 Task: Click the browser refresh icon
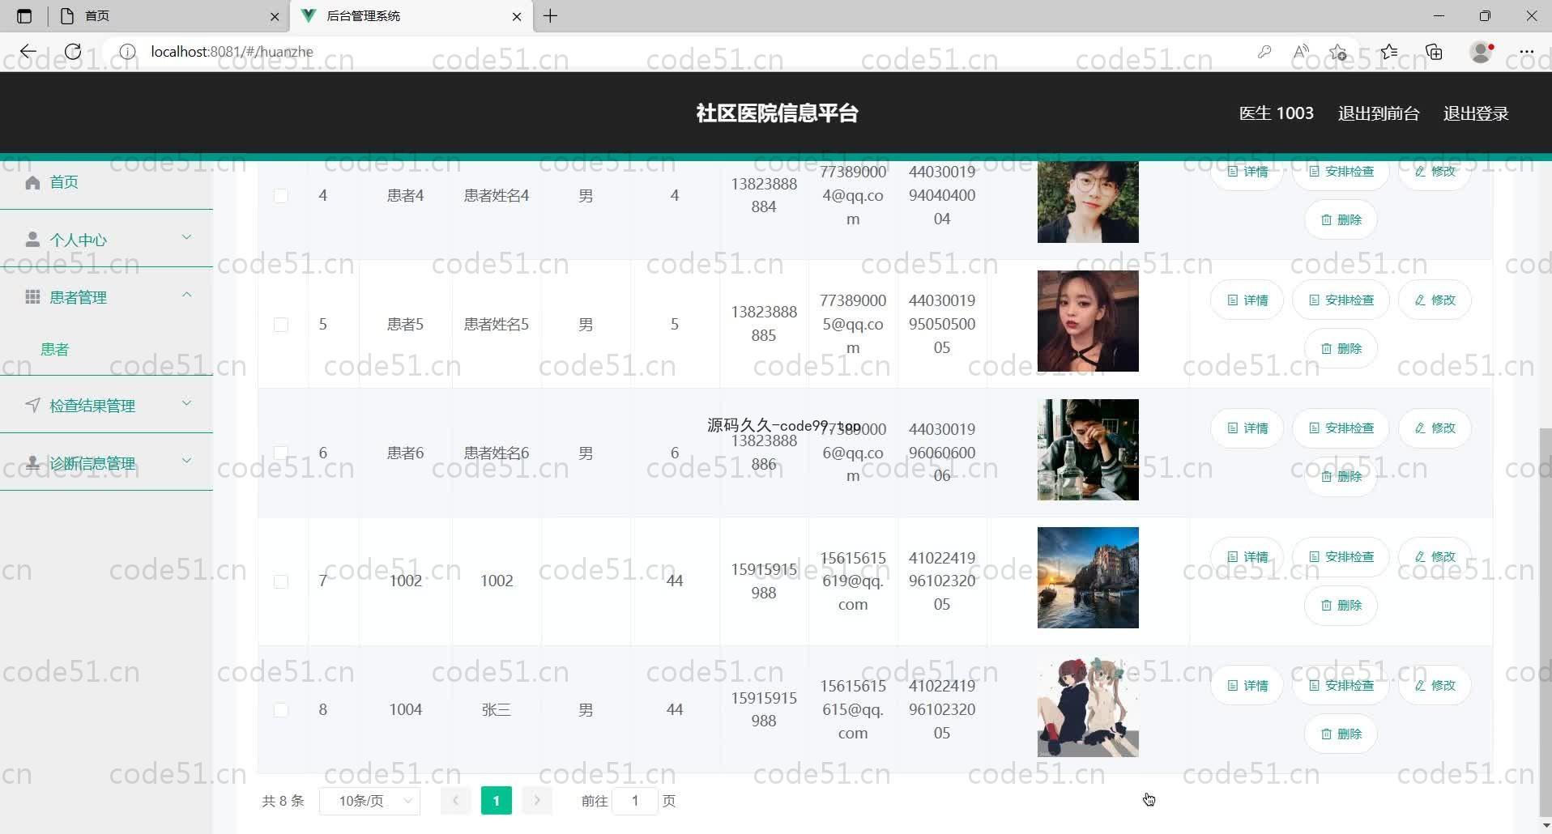point(73,52)
